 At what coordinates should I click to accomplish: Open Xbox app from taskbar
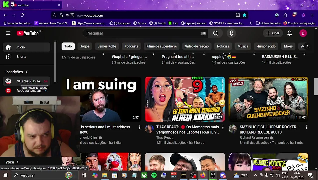coord(144,175)
